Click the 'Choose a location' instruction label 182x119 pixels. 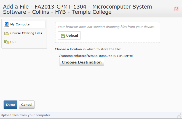(x=88, y=49)
